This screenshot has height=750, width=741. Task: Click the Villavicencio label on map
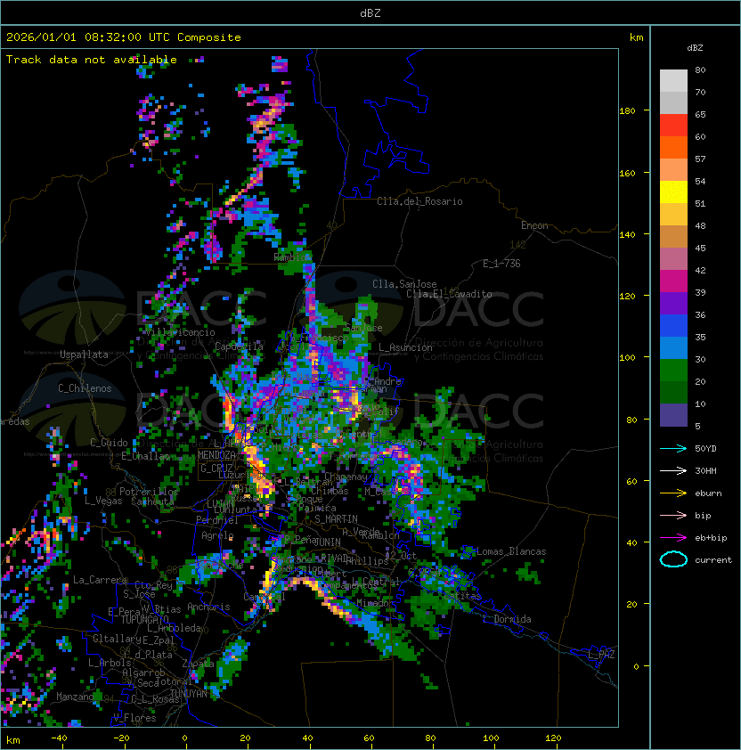click(x=180, y=332)
